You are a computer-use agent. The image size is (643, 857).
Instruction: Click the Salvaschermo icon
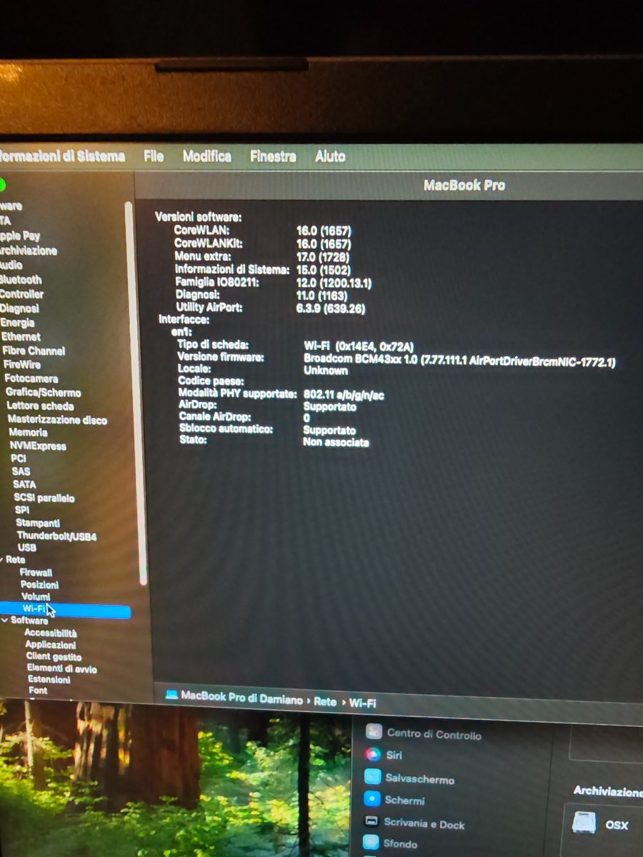(372, 777)
